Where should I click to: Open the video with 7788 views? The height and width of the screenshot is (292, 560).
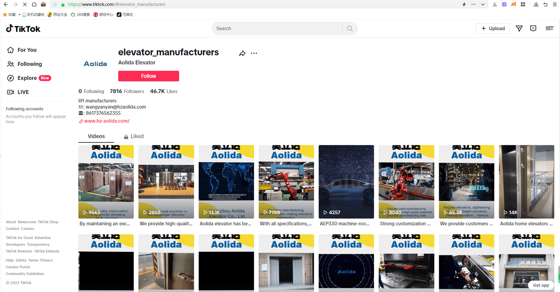[286, 182]
